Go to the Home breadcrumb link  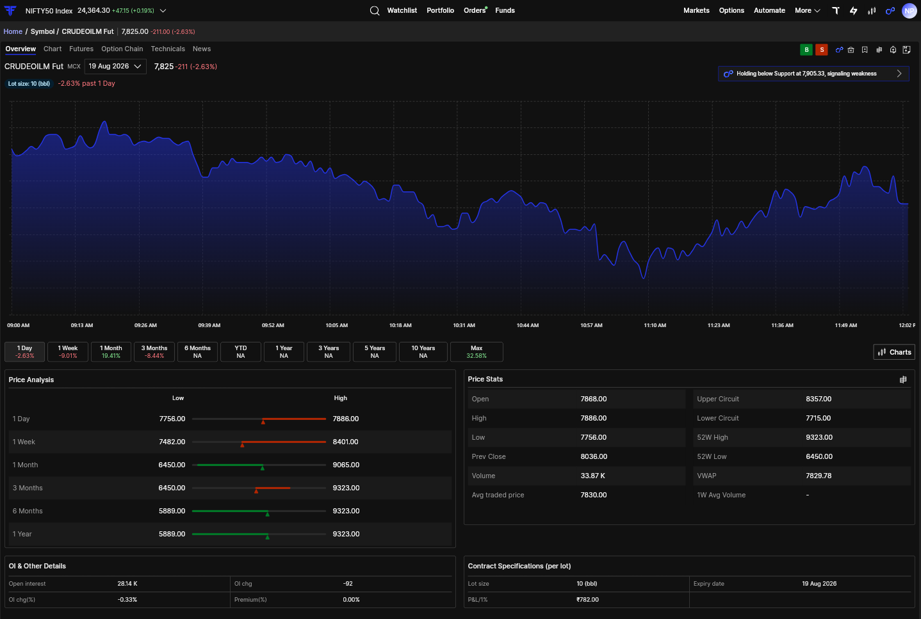pos(13,31)
